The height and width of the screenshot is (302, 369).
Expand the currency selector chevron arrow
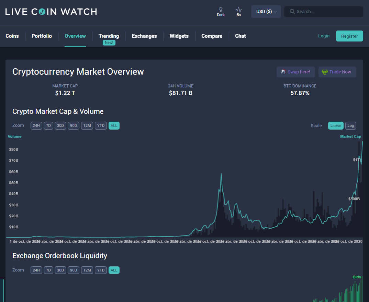click(275, 12)
